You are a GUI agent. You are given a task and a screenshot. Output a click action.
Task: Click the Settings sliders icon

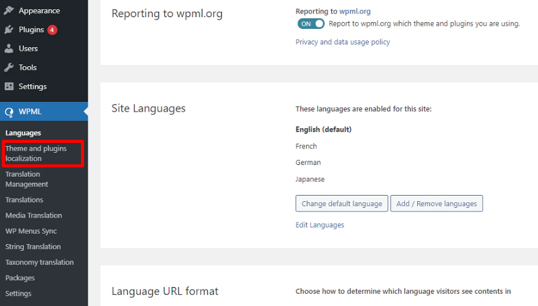pyautogui.click(x=9, y=86)
